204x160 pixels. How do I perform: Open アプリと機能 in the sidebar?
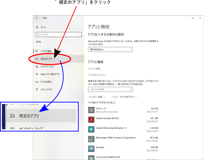pos(46,51)
